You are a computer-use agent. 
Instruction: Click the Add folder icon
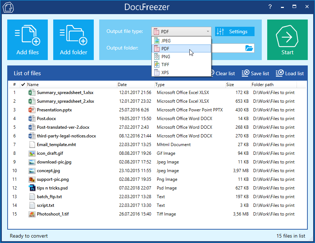73,35
